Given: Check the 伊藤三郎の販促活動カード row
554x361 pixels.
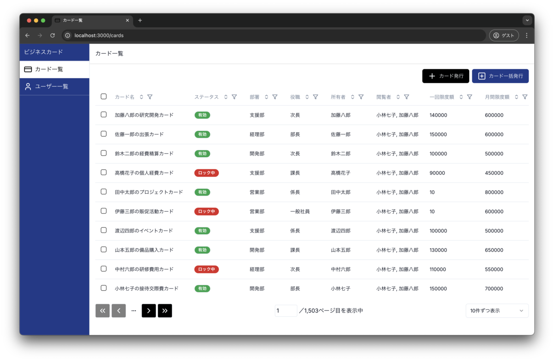Looking at the screenshot, I should coord(103,211).
